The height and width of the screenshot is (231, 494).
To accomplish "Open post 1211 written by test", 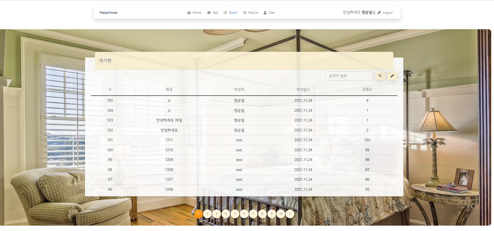I will tap(168, 140).
